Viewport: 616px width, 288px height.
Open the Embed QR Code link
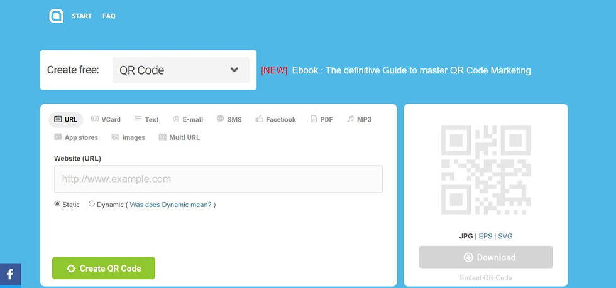click(486, 278)
